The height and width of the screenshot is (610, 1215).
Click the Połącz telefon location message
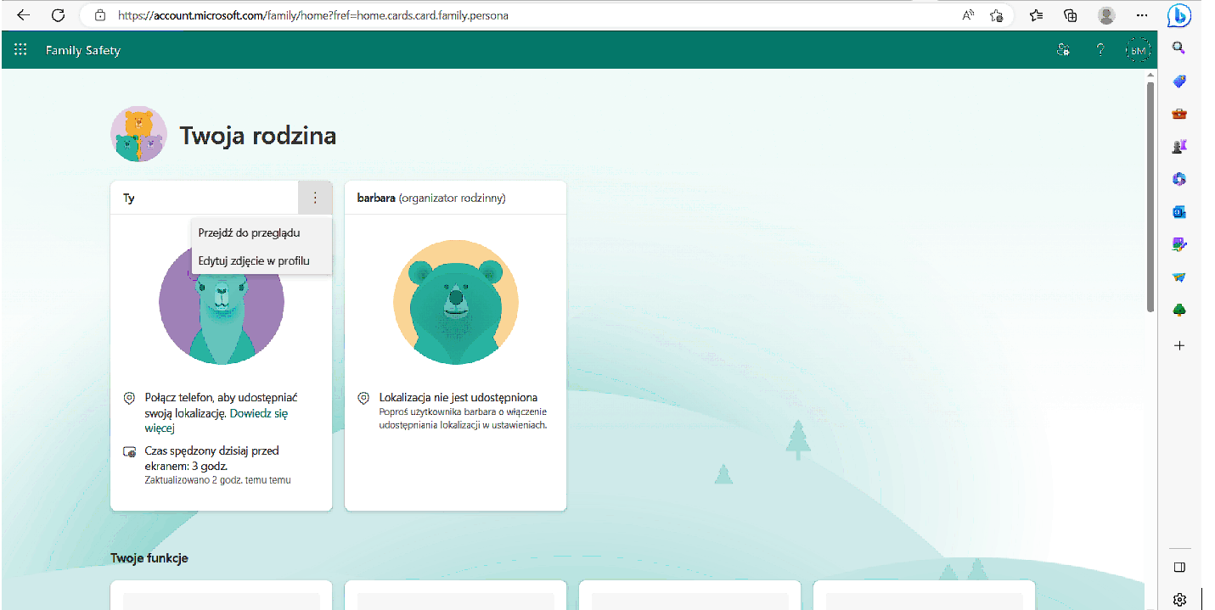pos(221,412)
